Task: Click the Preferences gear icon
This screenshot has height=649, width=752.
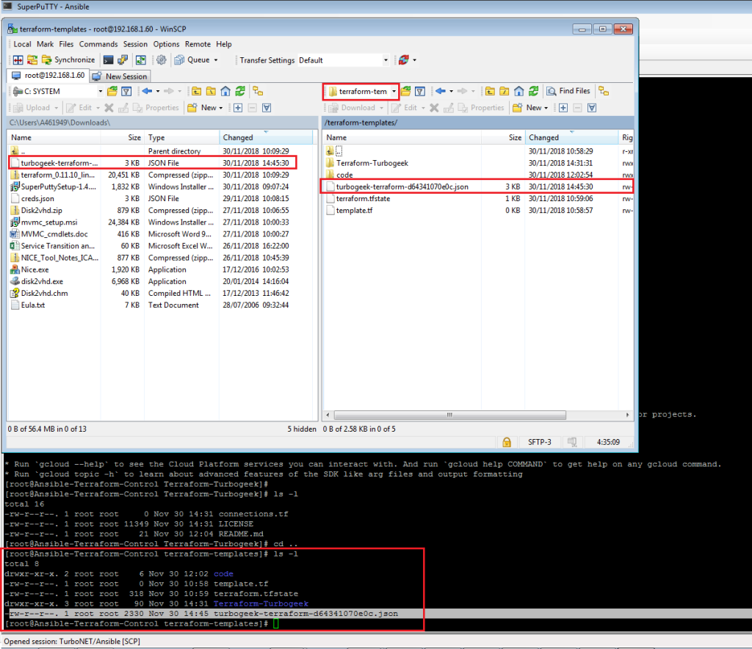Action: pyautogui.click(x=162, y=60)
